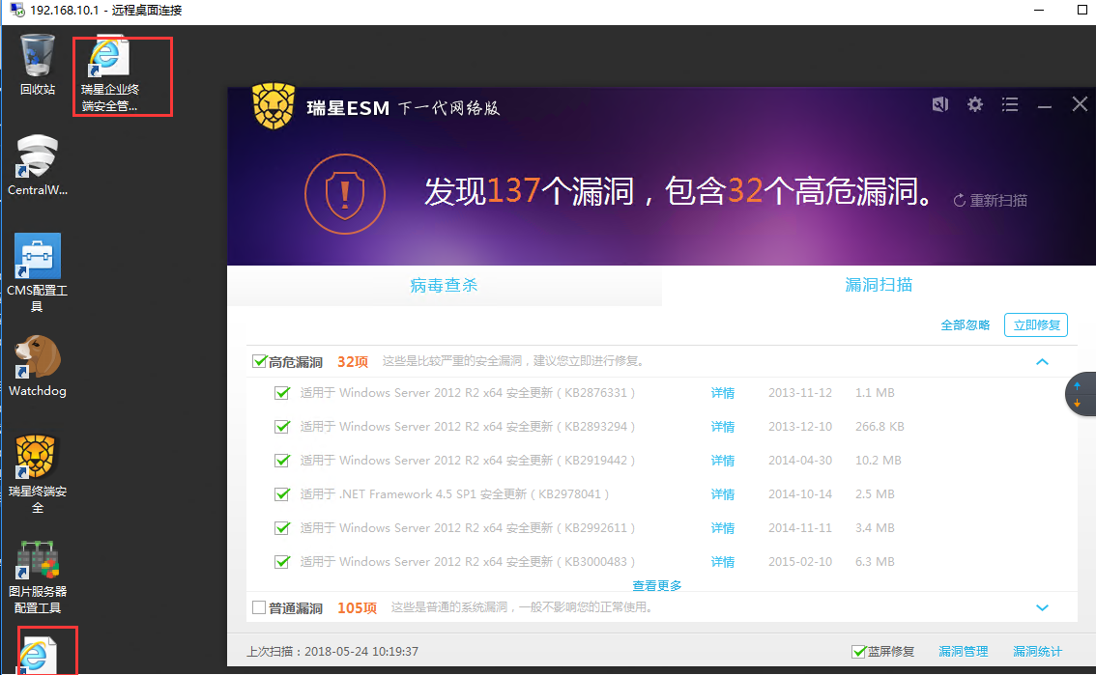
Task: Click the 2013-12-10 date value
Action: 800,427
